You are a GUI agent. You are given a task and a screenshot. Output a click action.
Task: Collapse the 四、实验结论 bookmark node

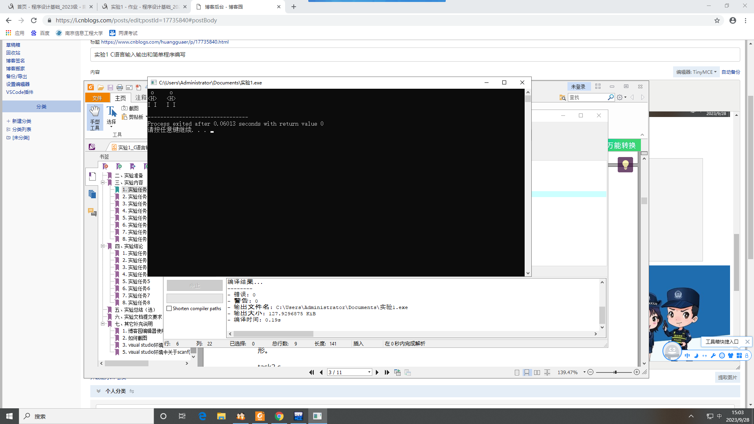[103, 246]
